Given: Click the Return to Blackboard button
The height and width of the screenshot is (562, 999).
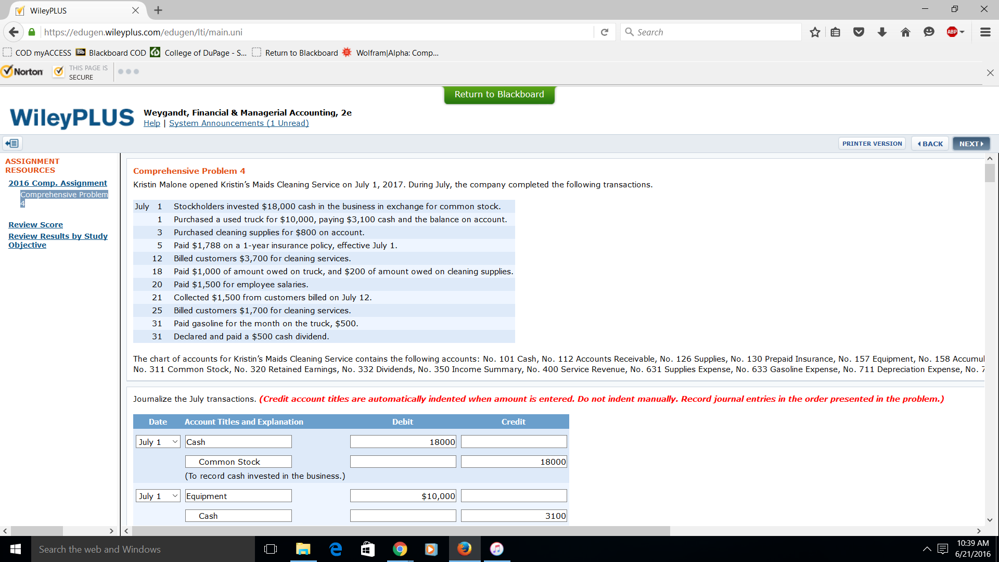Looking at the screenshot, I should point(499,95).
